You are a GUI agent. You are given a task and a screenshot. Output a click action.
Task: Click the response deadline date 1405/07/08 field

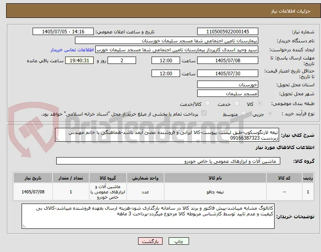click(228, 61)
